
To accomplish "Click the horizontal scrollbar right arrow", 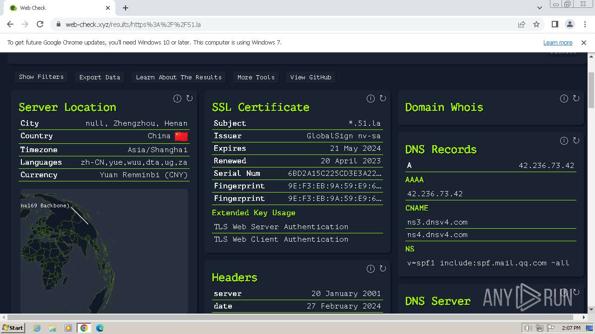I will click(x=584, y=318).
